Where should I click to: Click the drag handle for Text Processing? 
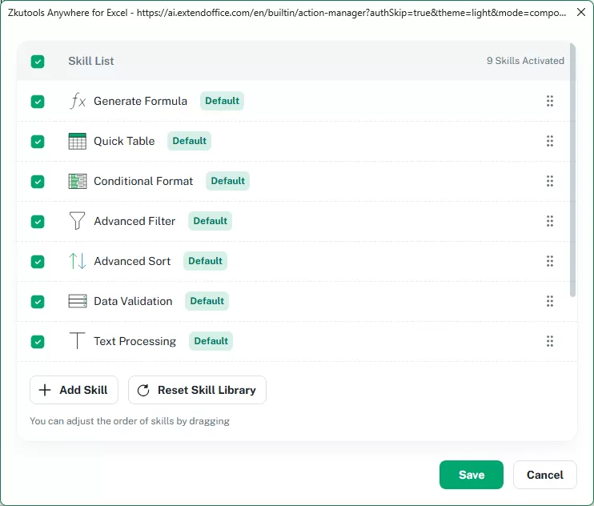point(550,341)
